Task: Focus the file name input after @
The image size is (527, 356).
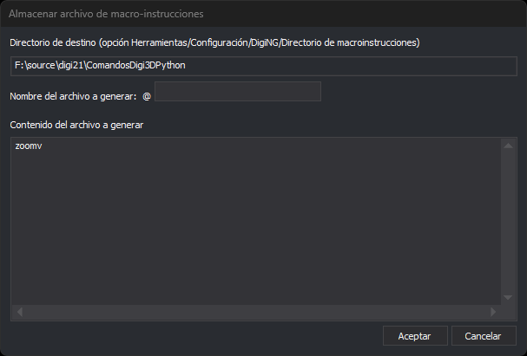Action: click(238, 92)
